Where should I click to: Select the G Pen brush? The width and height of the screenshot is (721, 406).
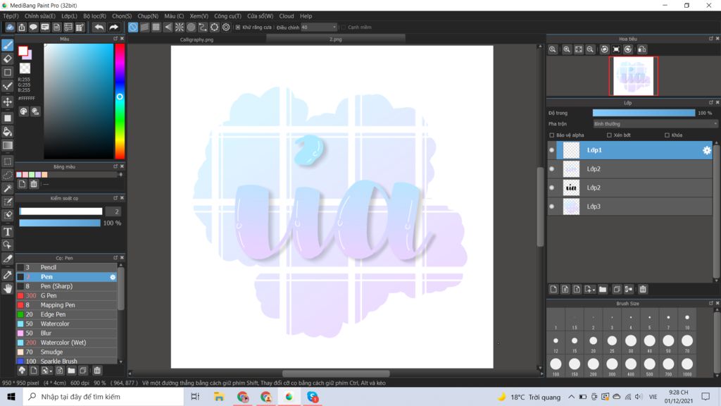[66, 295]
